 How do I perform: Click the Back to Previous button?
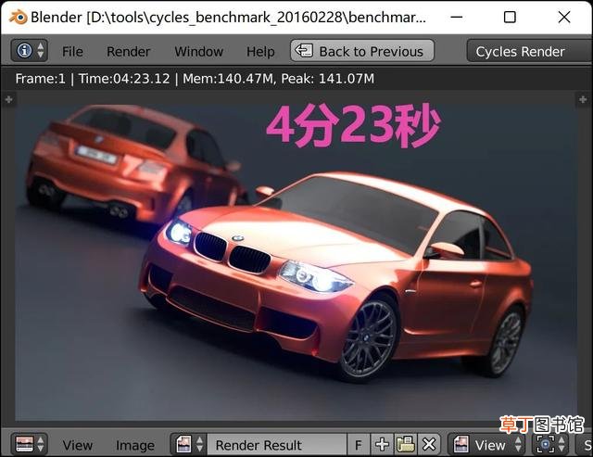coord(362,51)
